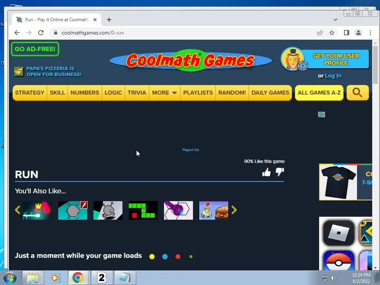Reload the page with refresh icon

pos(41,33)
